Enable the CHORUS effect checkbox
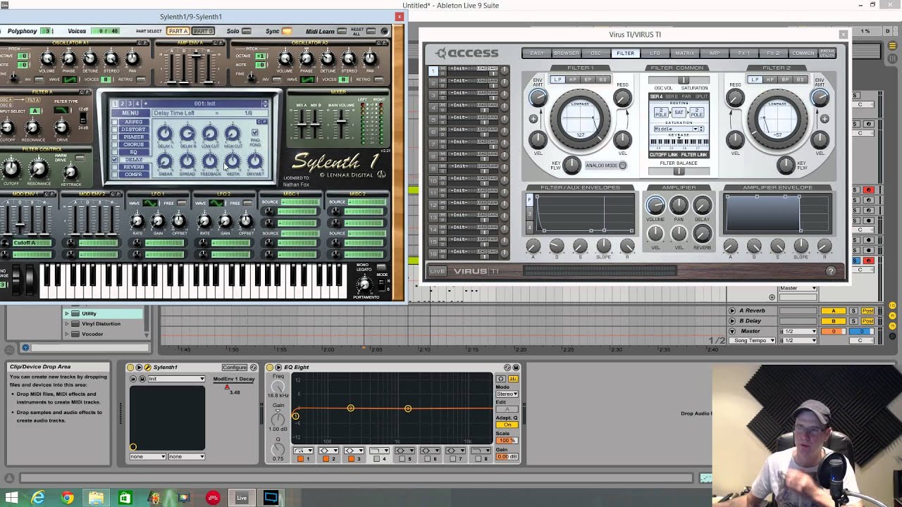Image resolution: width=902 pixels, height=507 pixels. [x=115, y=144]
